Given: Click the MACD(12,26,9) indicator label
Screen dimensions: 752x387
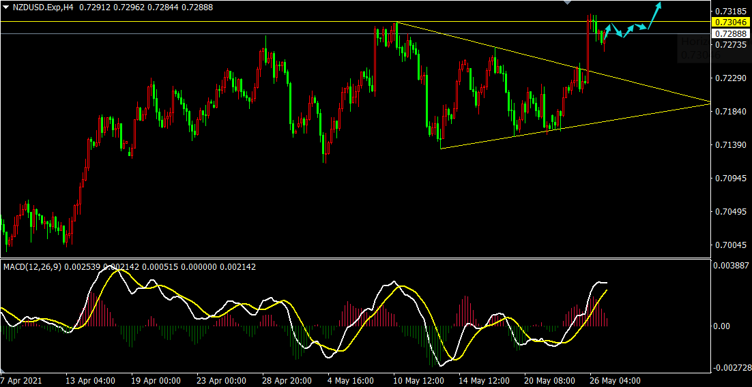Looking at the screenshot, I should pyautogui.click(x=33, y=267).
